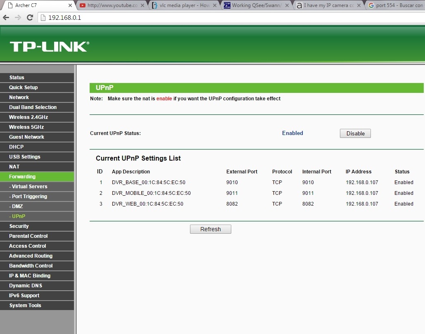Open Advanced Routing

tap(37, 256)
